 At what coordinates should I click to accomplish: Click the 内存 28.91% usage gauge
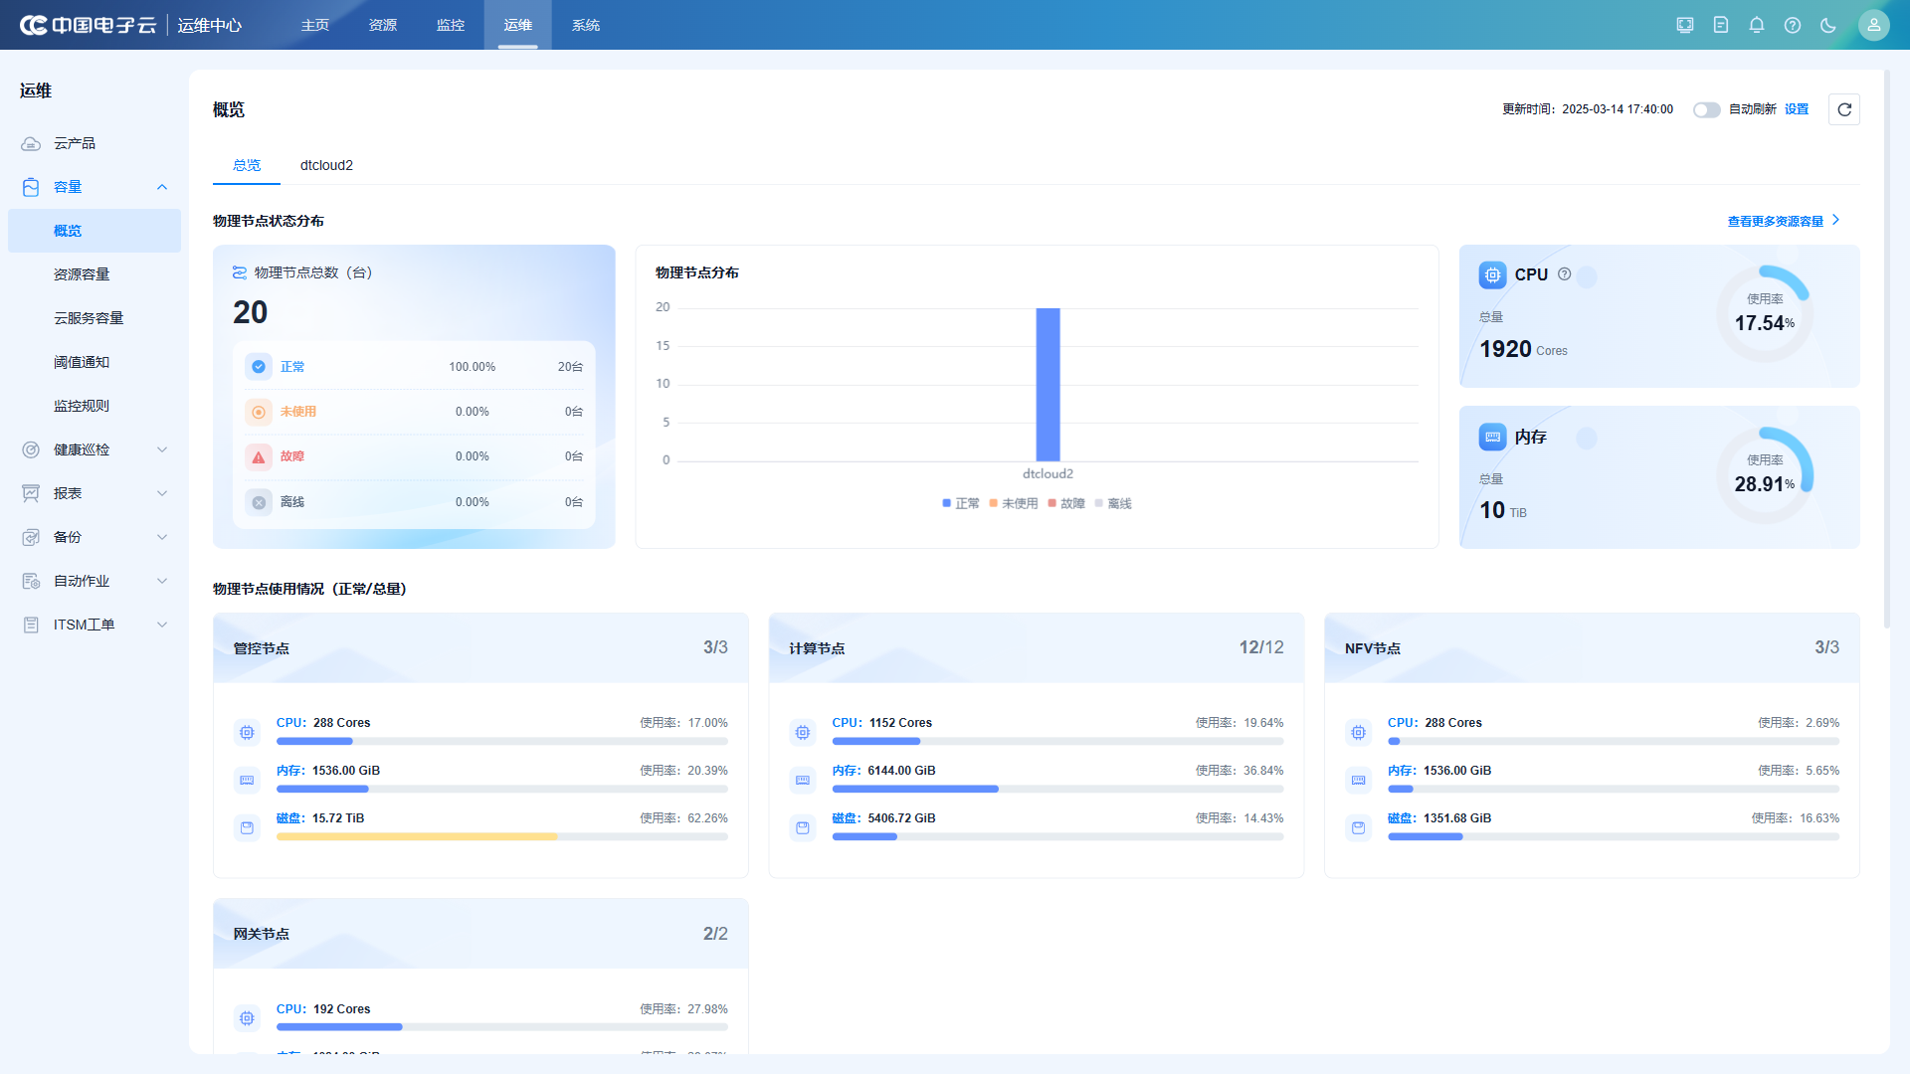pos(1765,475)
